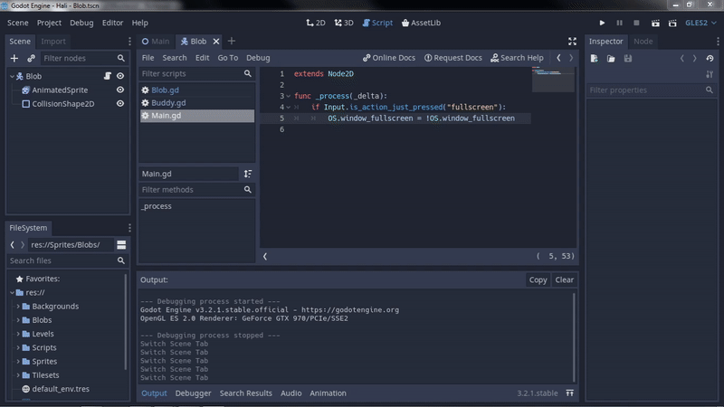The image size is (724, 407).
Task: Open the Project menu
Action: coord(49,23)
